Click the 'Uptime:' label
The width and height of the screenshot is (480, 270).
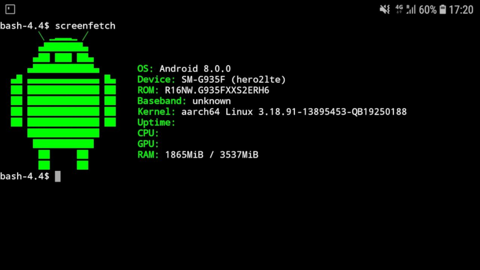156,123
